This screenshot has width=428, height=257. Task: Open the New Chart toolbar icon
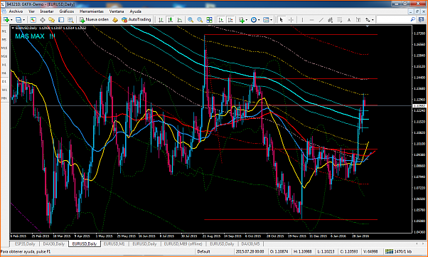[x=6, y=20]
